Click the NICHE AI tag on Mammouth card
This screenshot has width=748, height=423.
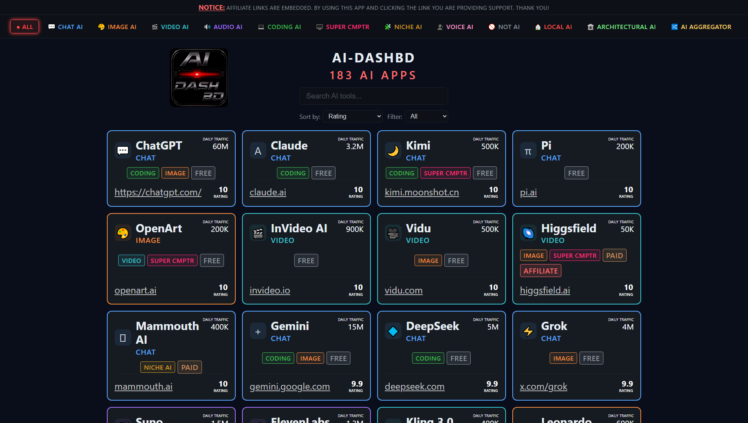pos(158,367)
